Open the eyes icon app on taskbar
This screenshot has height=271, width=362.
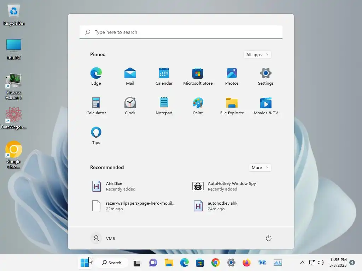coord(262,263)
